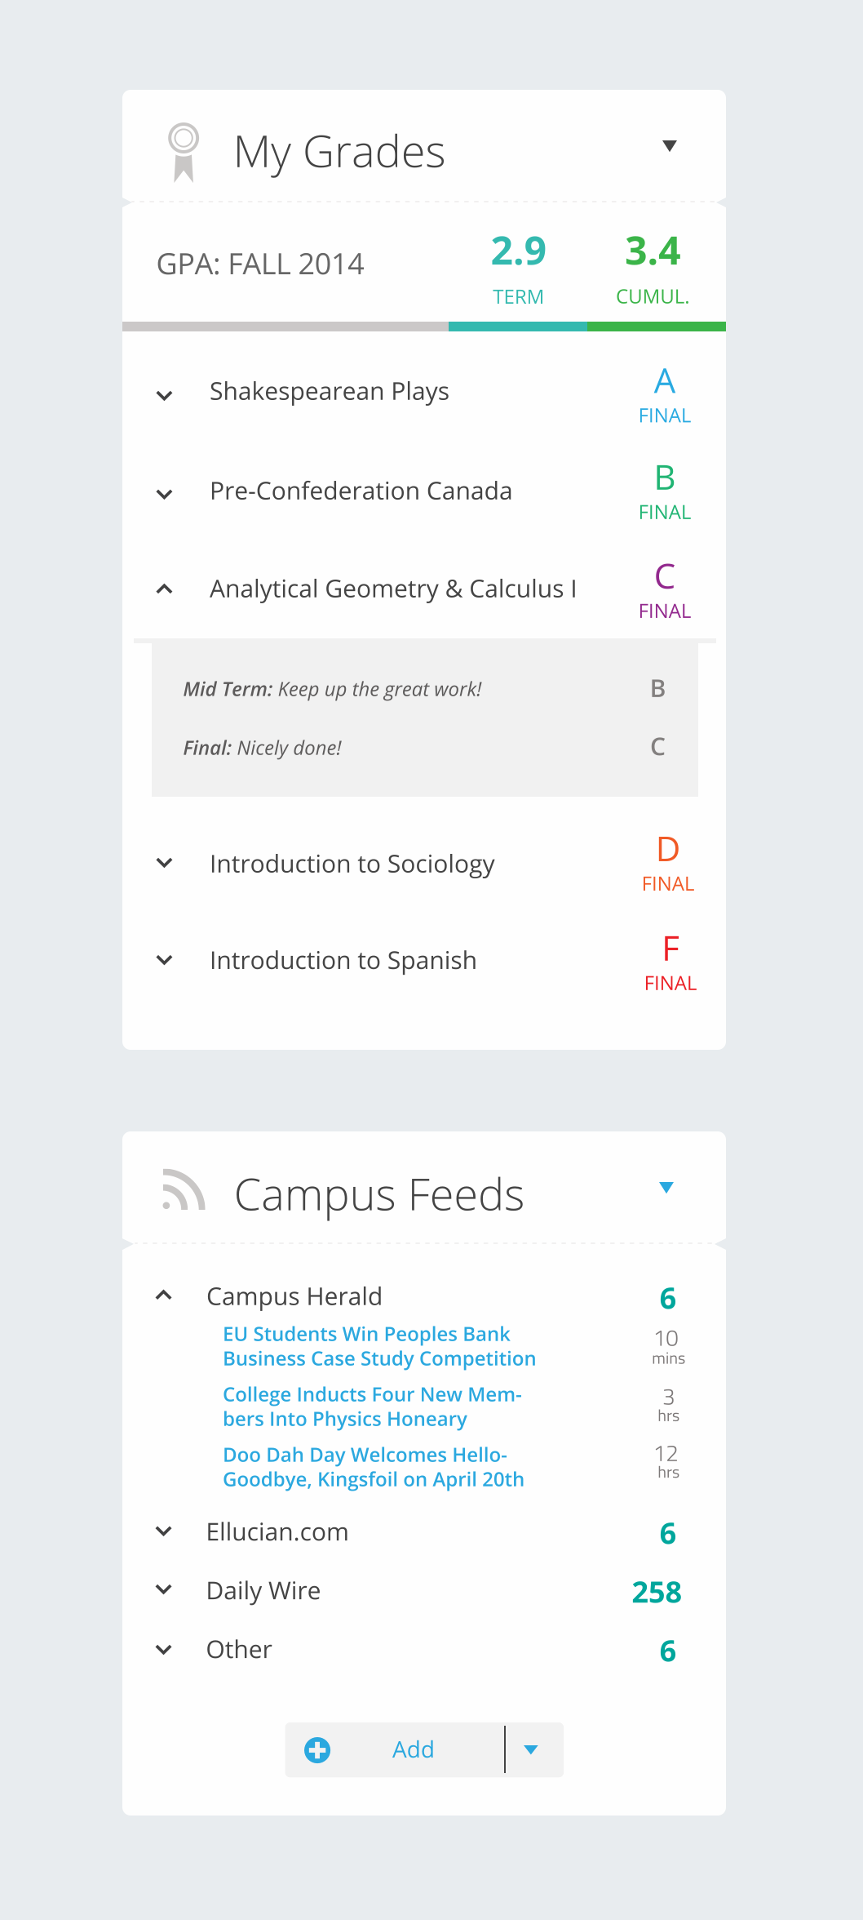
Task: Open the EU Students Win Peoples Bank article
Action: [378, 1346]
